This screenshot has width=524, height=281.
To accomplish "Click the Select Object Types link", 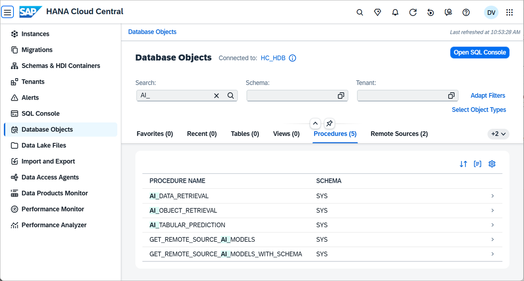I will [479, 110].
